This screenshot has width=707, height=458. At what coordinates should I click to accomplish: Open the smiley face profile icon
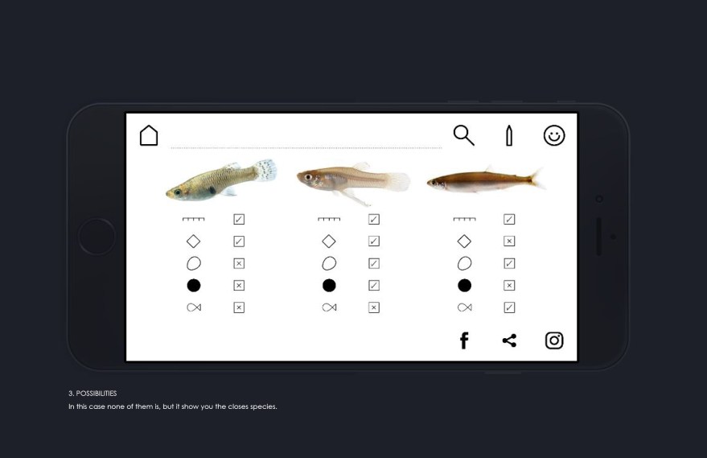click(x=554, y=135)
